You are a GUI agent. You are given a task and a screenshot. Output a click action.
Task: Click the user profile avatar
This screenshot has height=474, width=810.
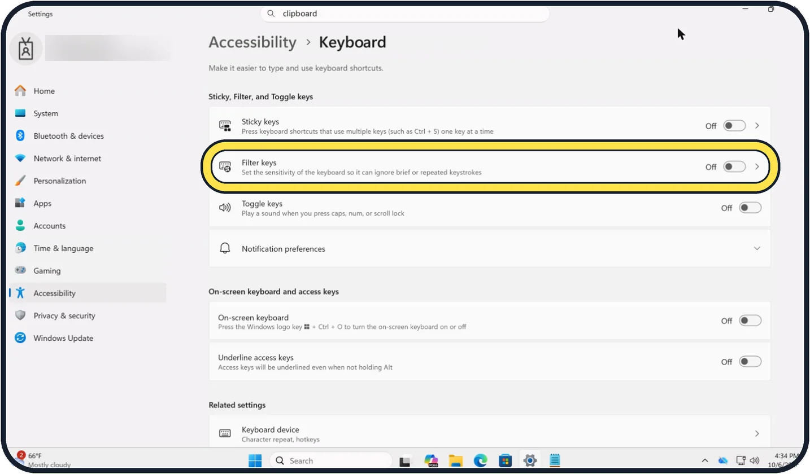tap(25, 49)
